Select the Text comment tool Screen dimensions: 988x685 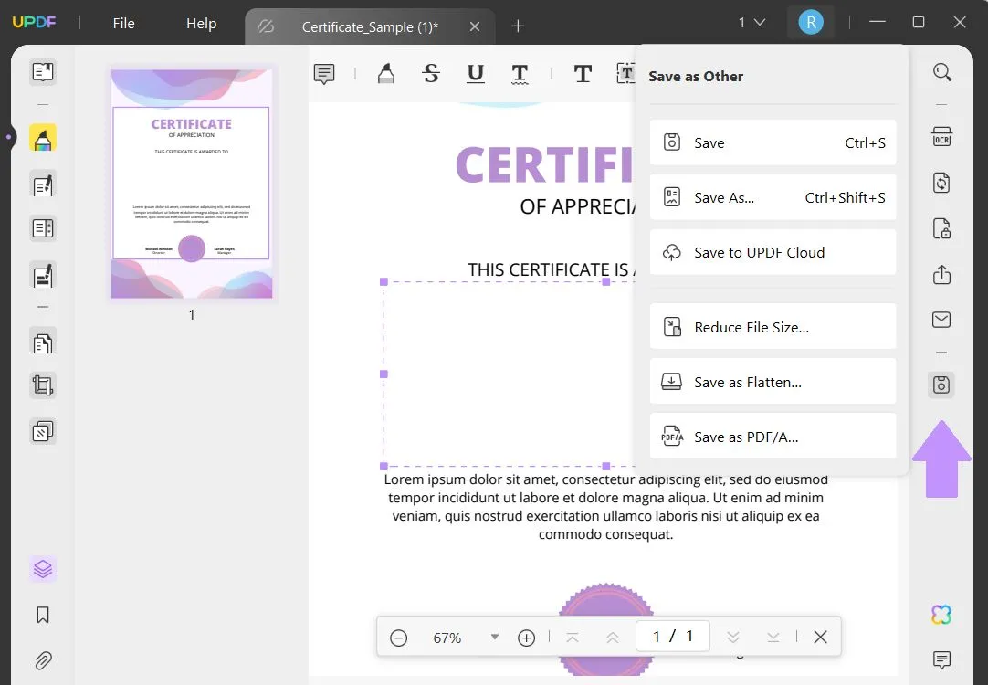[x=583, y=74]
